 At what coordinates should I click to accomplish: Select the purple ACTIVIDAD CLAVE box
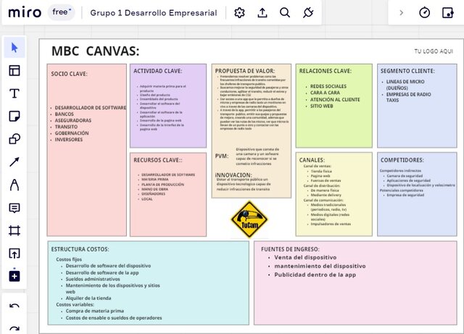(x=168, y=106)
